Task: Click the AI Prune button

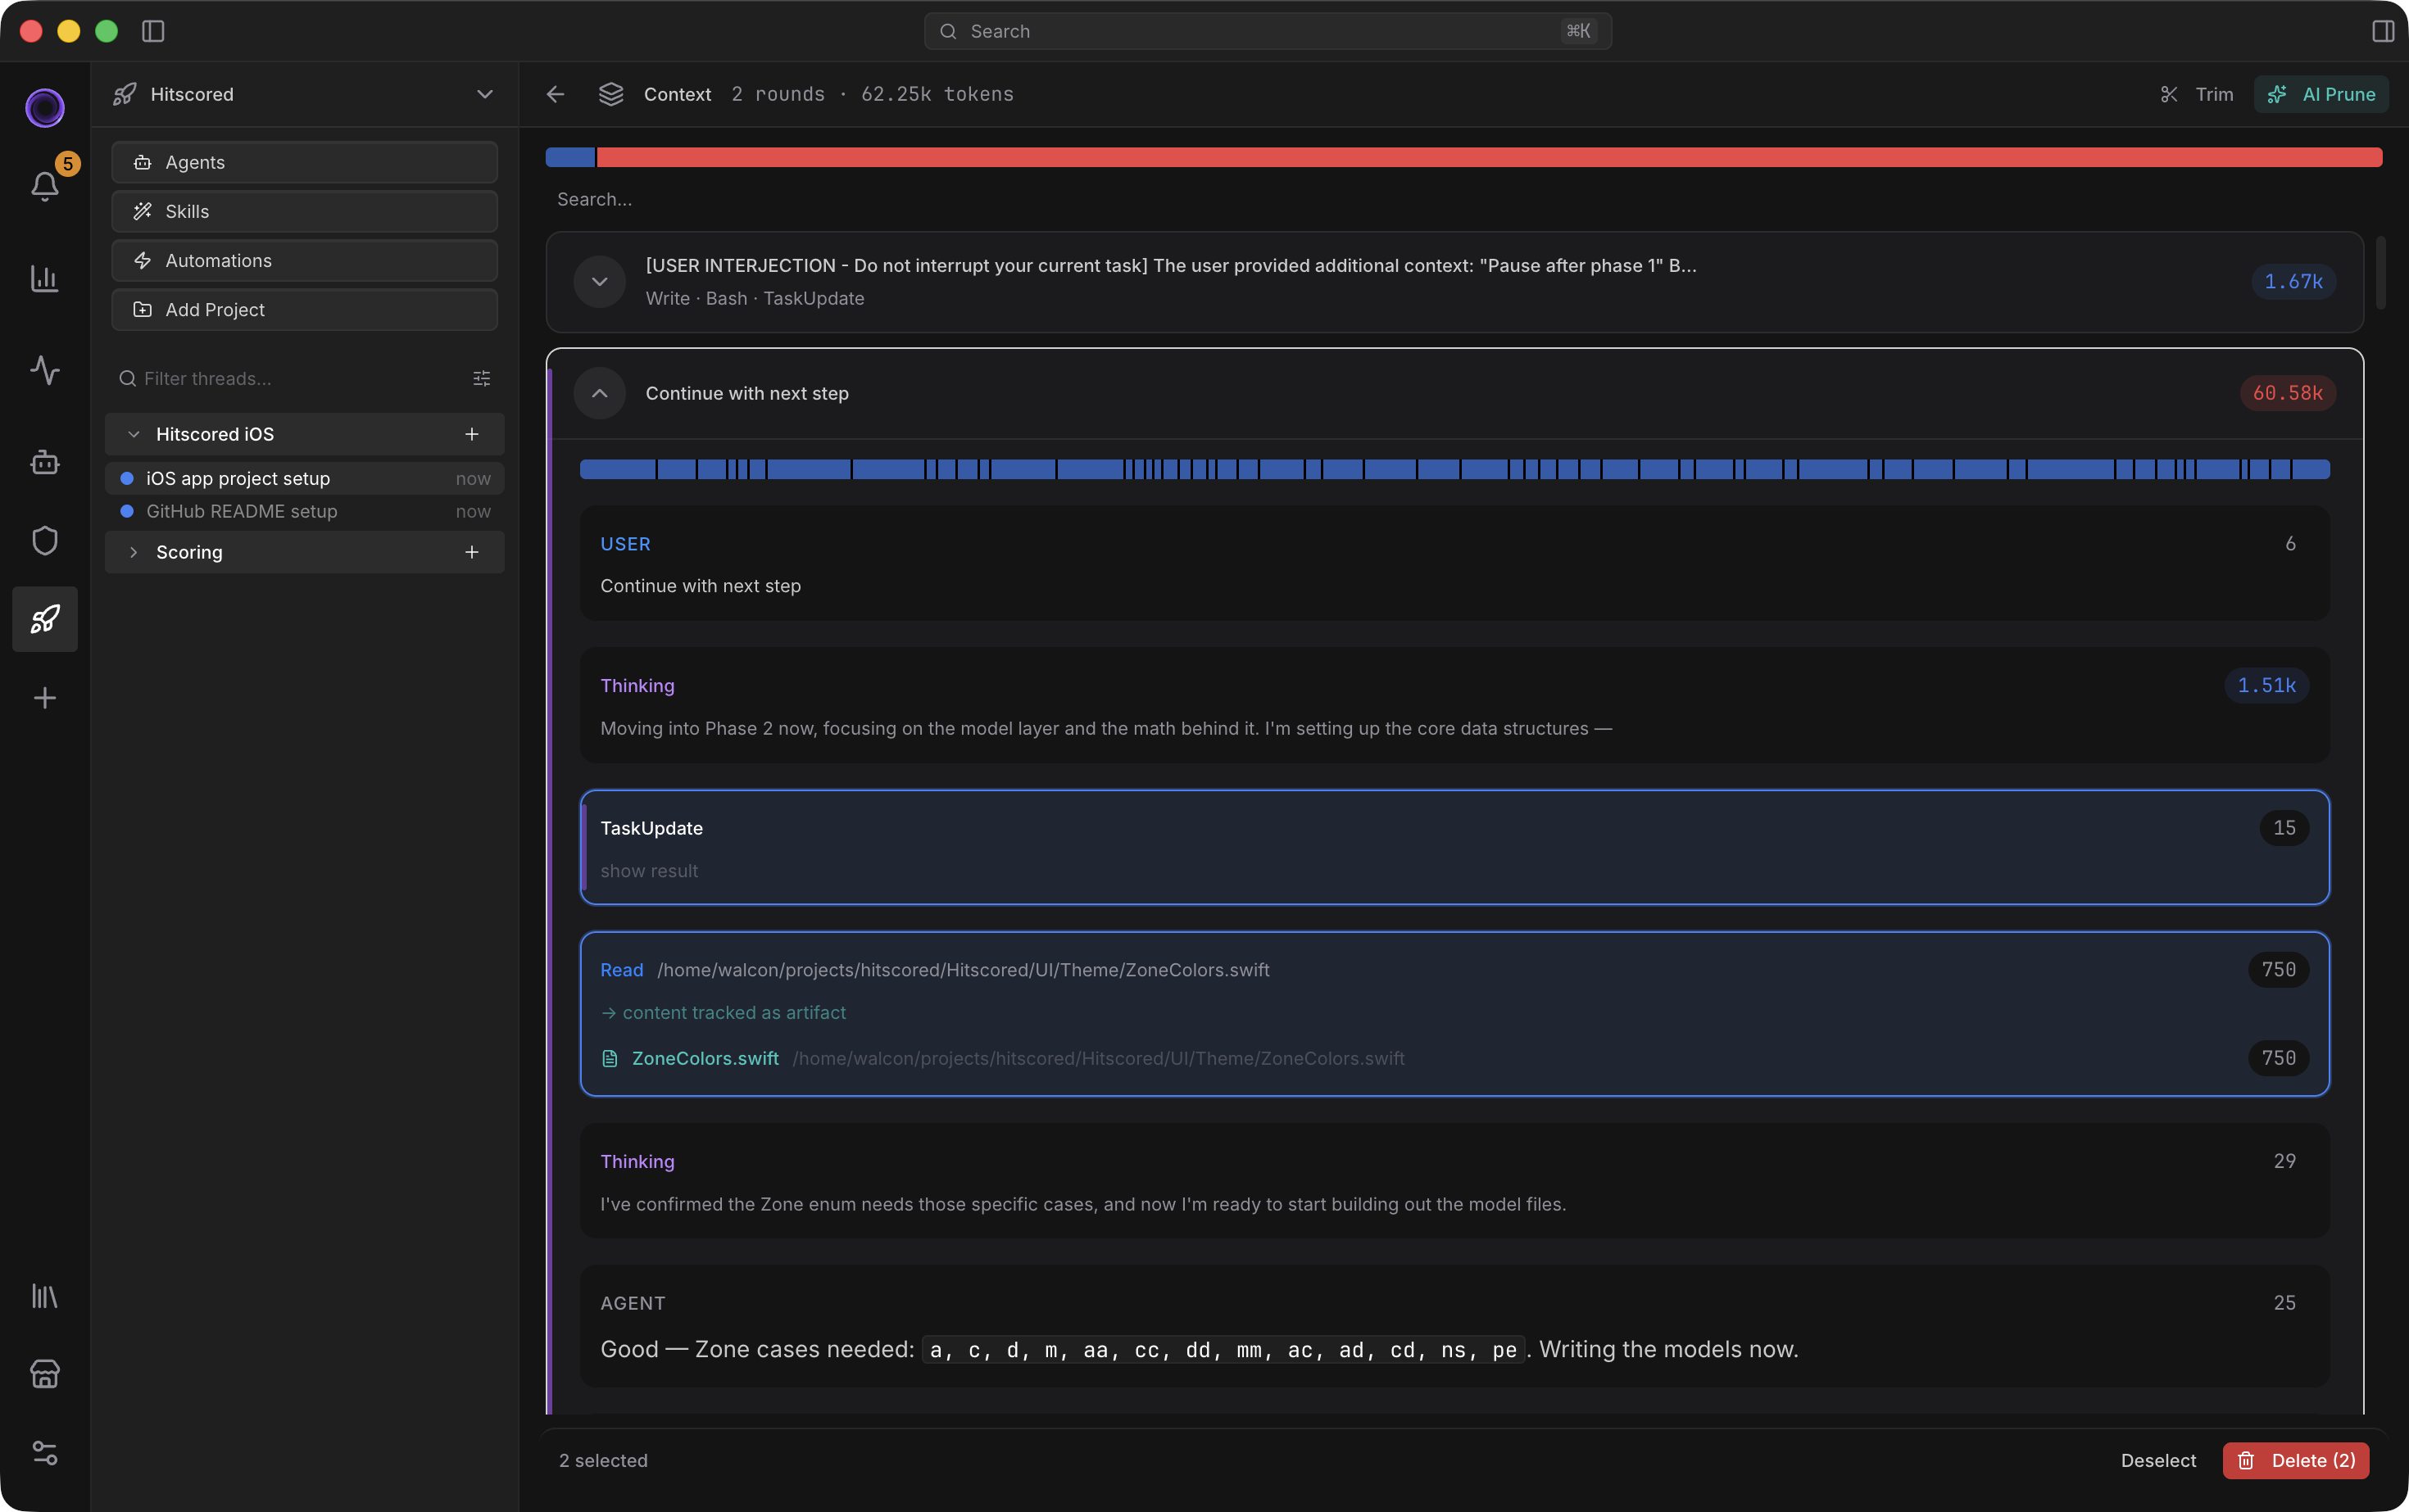Action: (2321, 94)
